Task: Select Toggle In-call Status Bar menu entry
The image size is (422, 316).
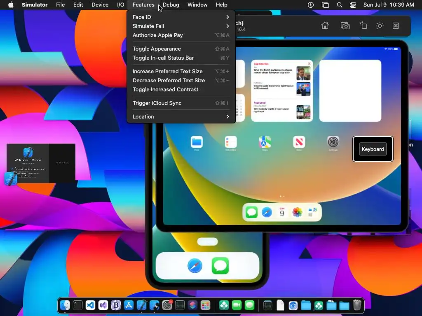Action: click(x=181, y=58)
